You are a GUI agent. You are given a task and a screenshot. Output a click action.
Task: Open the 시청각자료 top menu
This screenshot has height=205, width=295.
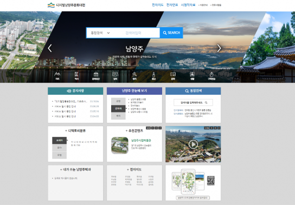click(x=188, y=5)
